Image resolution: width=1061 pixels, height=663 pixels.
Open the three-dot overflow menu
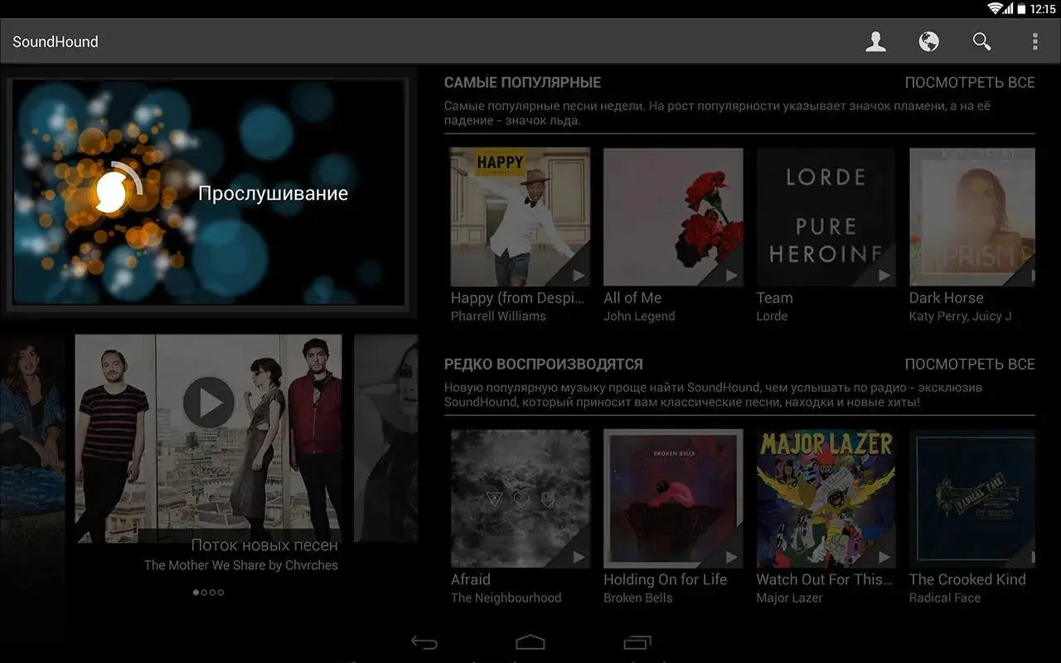1034,41
